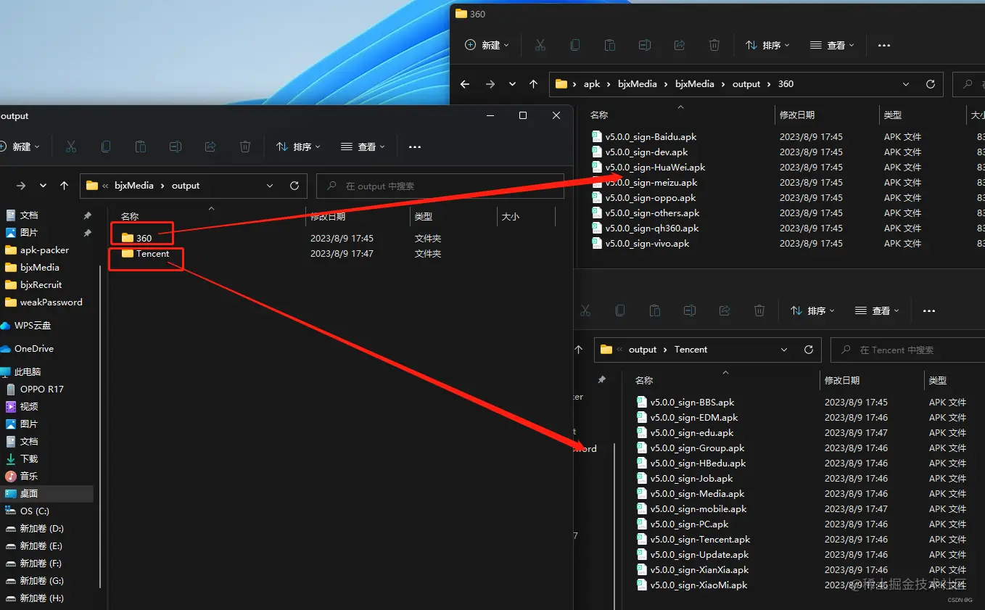
Task: Select apk breadcrumb in 360 window address bar
Action: point(592,84)
